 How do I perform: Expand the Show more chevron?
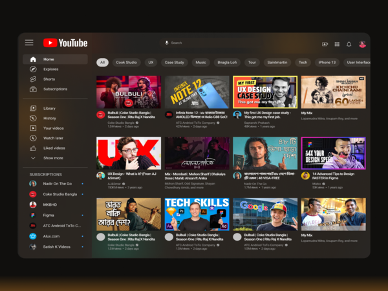click(33, 158)
